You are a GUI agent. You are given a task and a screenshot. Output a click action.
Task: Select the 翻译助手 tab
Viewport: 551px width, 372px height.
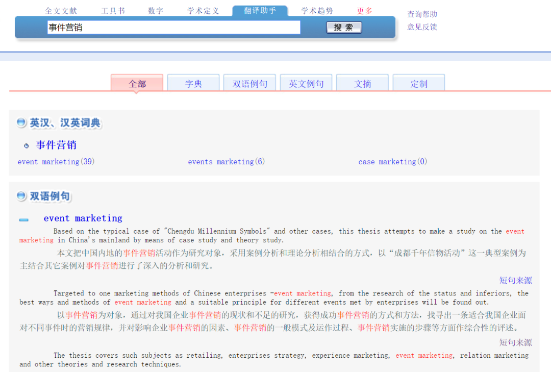[260, 11]
